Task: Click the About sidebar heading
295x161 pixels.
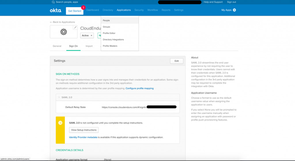Action: 194,57
